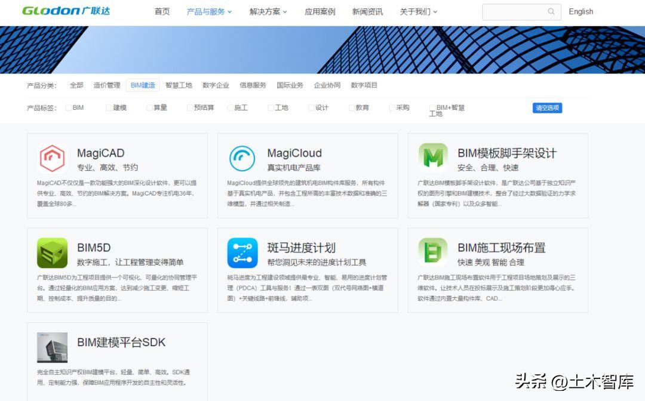Open the BIM模板脚手架设计 green M icon
This screenshot has width=645, height=401.
click(432, 158)
